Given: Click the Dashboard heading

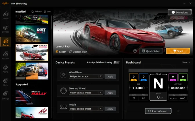Looking at the screenshot, I should [133, 63].
